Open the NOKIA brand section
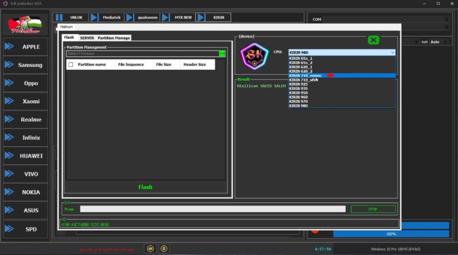Image resolution: width=458 pixels, height=255 pixels. (25, 192)
